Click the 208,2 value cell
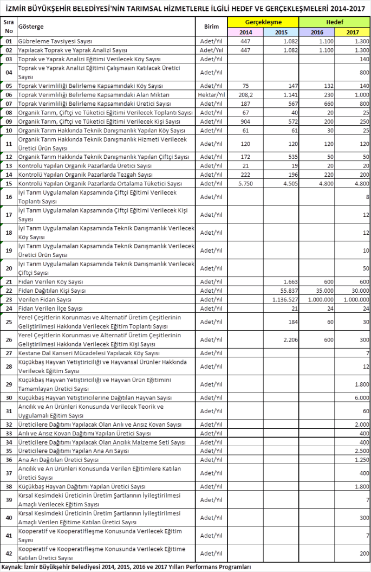 245,94
